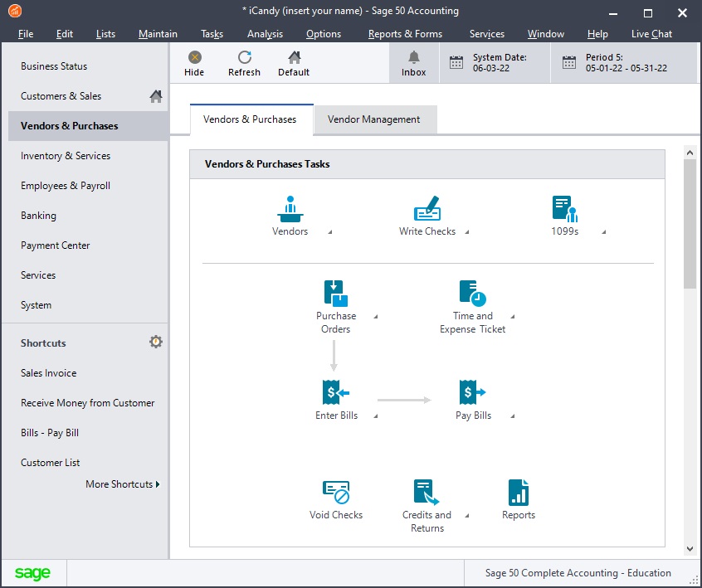Open the File menu

point(26,34)
